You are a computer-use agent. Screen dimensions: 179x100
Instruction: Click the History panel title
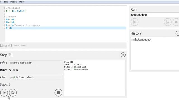136,33
